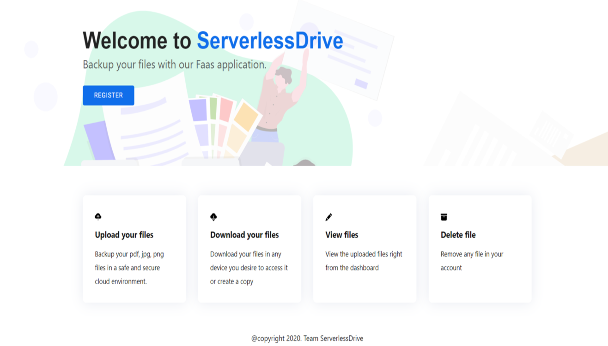The image size is (608, 346).
Task: Click the upload cloud icon
Action: (98, 217)
